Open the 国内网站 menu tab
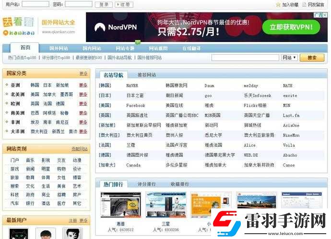The width and height of the screenshot is (331, 239). [92, 48]
